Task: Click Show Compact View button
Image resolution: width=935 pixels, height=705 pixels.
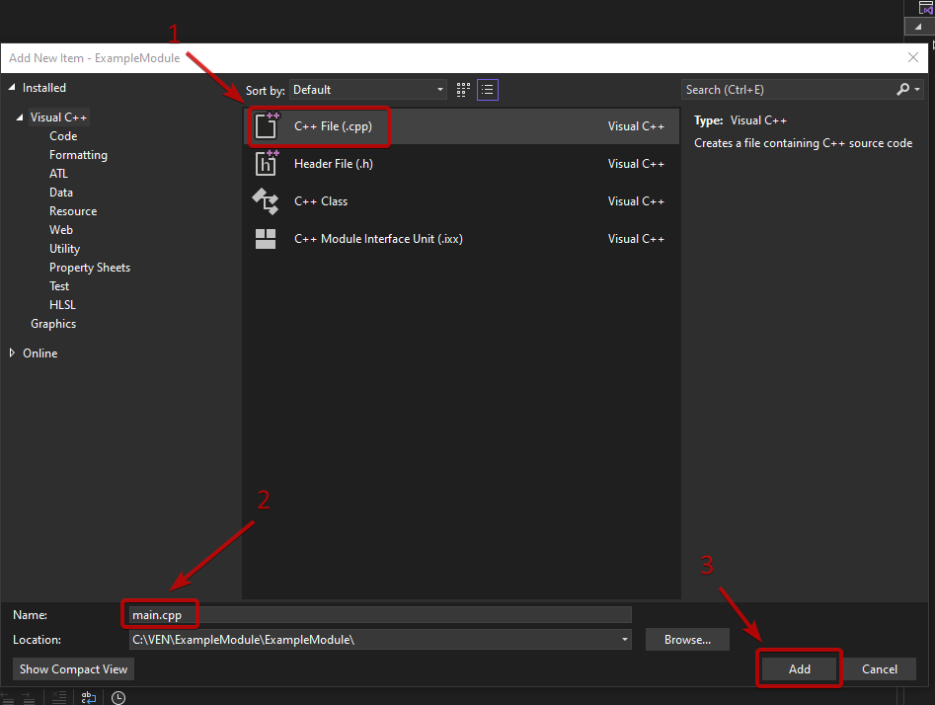Action: (x=74, y=668)
